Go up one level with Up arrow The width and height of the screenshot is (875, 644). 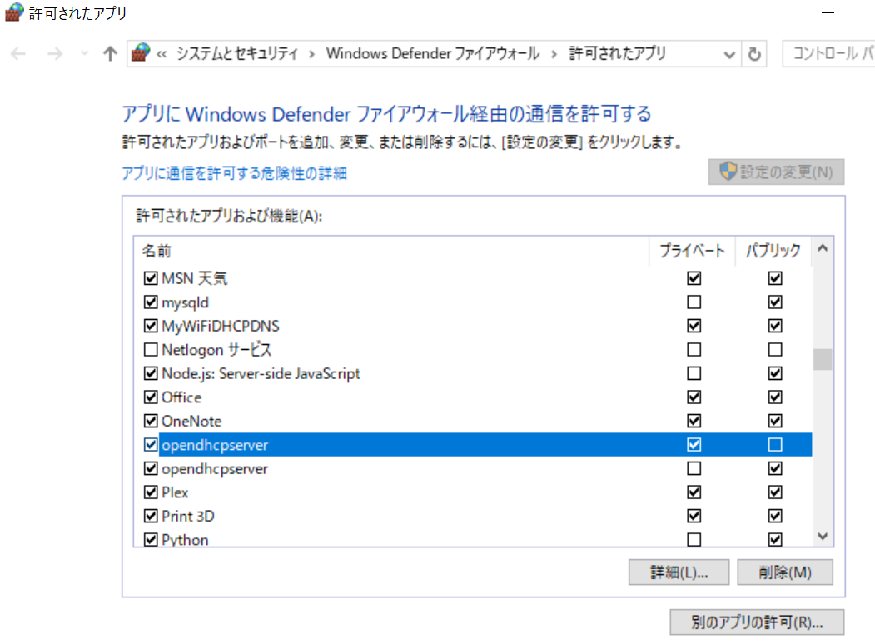110,54
